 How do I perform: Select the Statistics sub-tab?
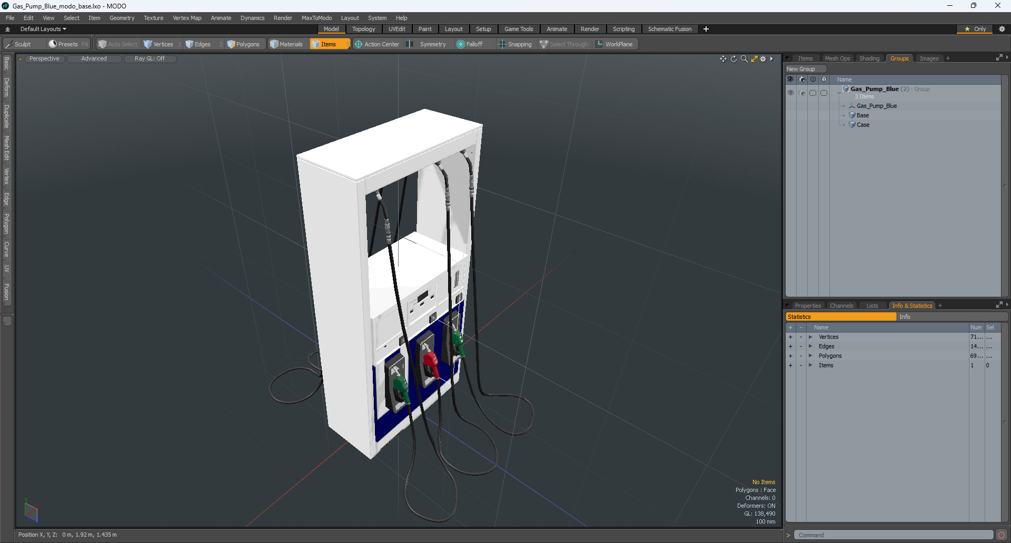point(841,317)
